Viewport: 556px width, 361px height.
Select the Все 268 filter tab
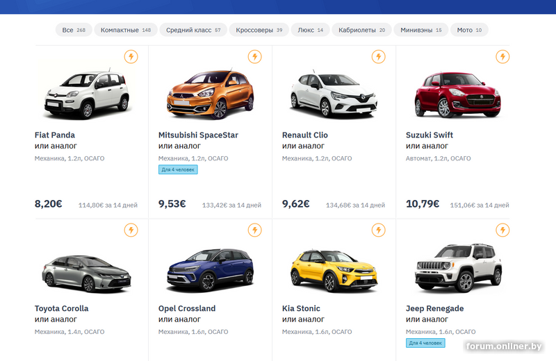(x=74, y=30)
